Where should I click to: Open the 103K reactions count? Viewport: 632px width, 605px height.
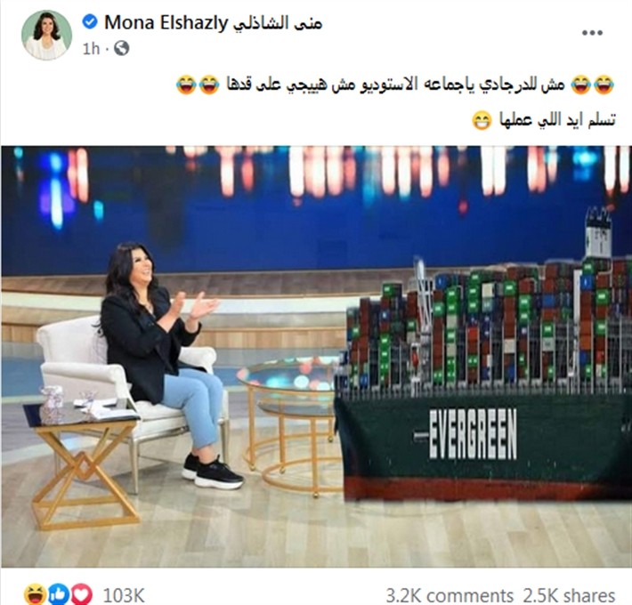click(124, 595)
